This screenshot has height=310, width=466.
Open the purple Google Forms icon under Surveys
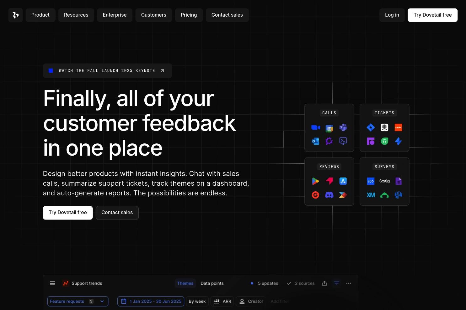pyautogui.click(x=398, y=181)
